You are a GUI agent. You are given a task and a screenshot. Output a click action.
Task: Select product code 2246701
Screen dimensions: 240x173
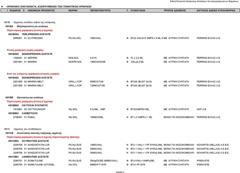click(x=18, y=161)
